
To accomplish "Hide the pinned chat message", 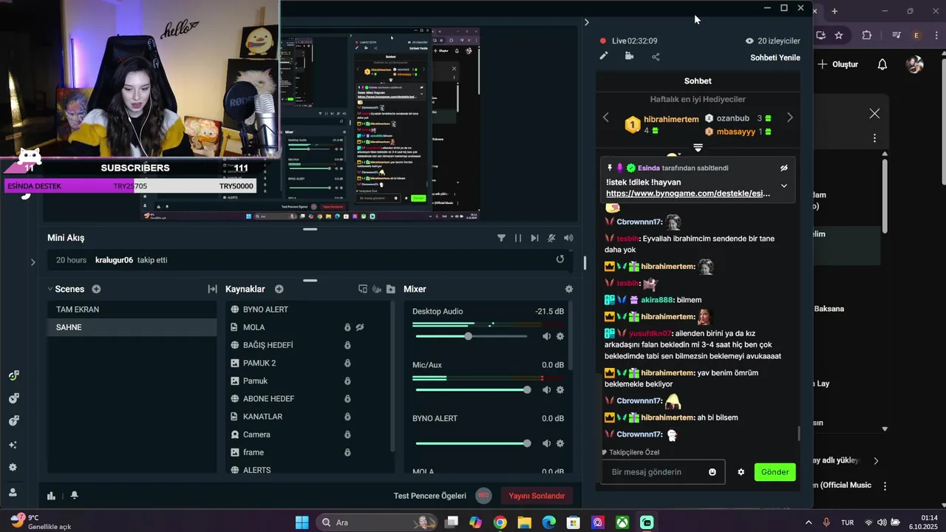I will [784, 168].
